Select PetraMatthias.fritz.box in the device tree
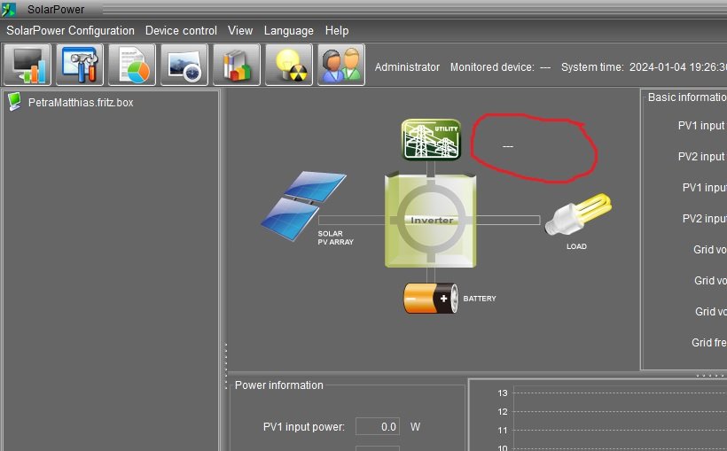 click(x=81, y=102)
